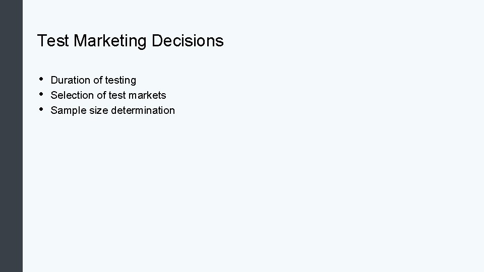Viewport: 484px width, 272px height.
Task: Click the word "size" in third bullet
Action: [99, 110]
